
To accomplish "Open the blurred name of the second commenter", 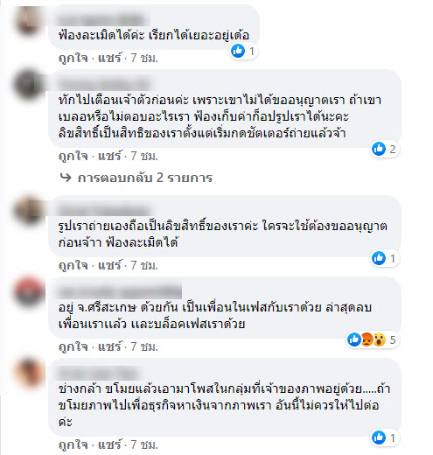I will pyautogui.click(x=104, y=84).
